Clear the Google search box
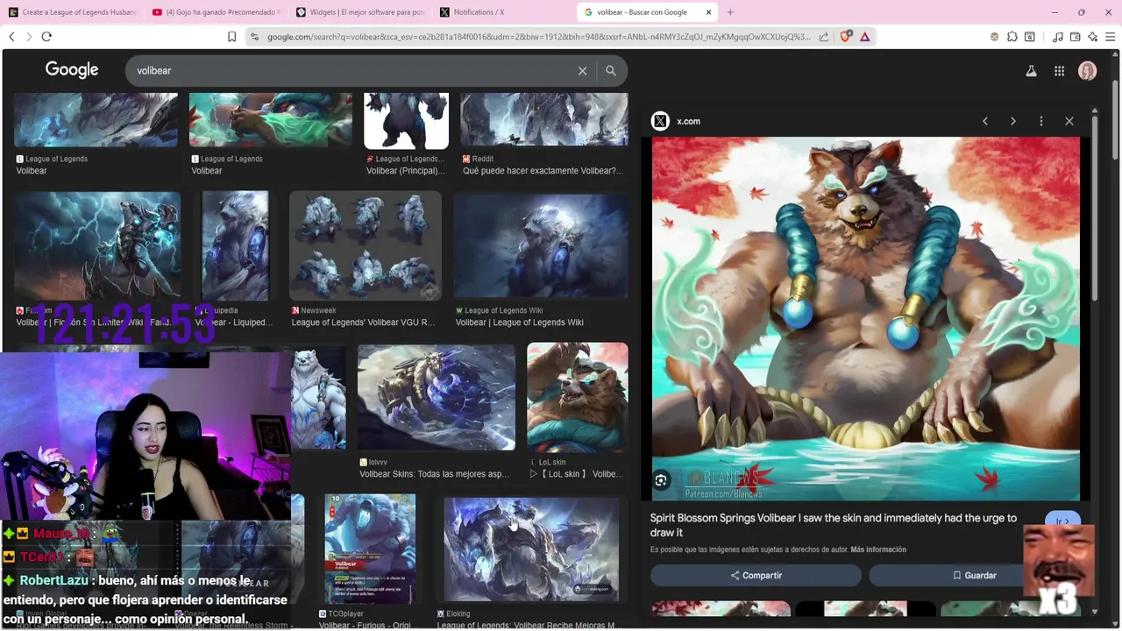This screenshot has width=1122, height=631. [x=582, y=71]
